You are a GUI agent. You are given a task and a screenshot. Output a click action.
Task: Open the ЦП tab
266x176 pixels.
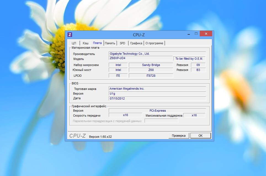coord(74,43)
